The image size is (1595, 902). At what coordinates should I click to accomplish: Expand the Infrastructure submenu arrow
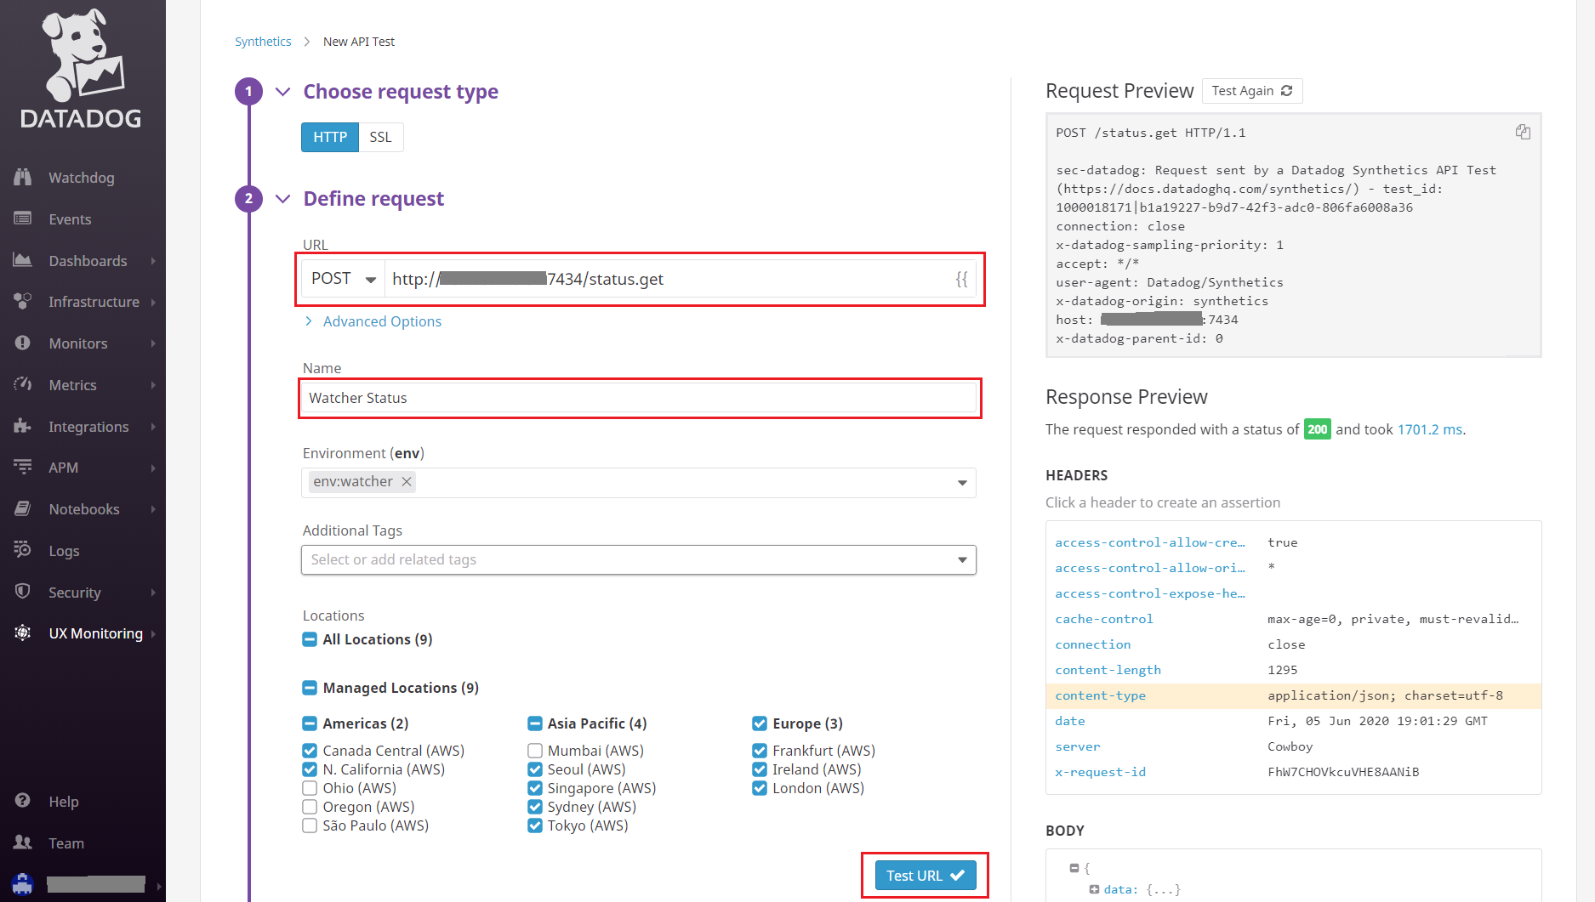(153, 302)
